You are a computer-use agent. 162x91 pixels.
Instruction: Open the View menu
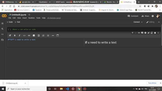[19, 18]
